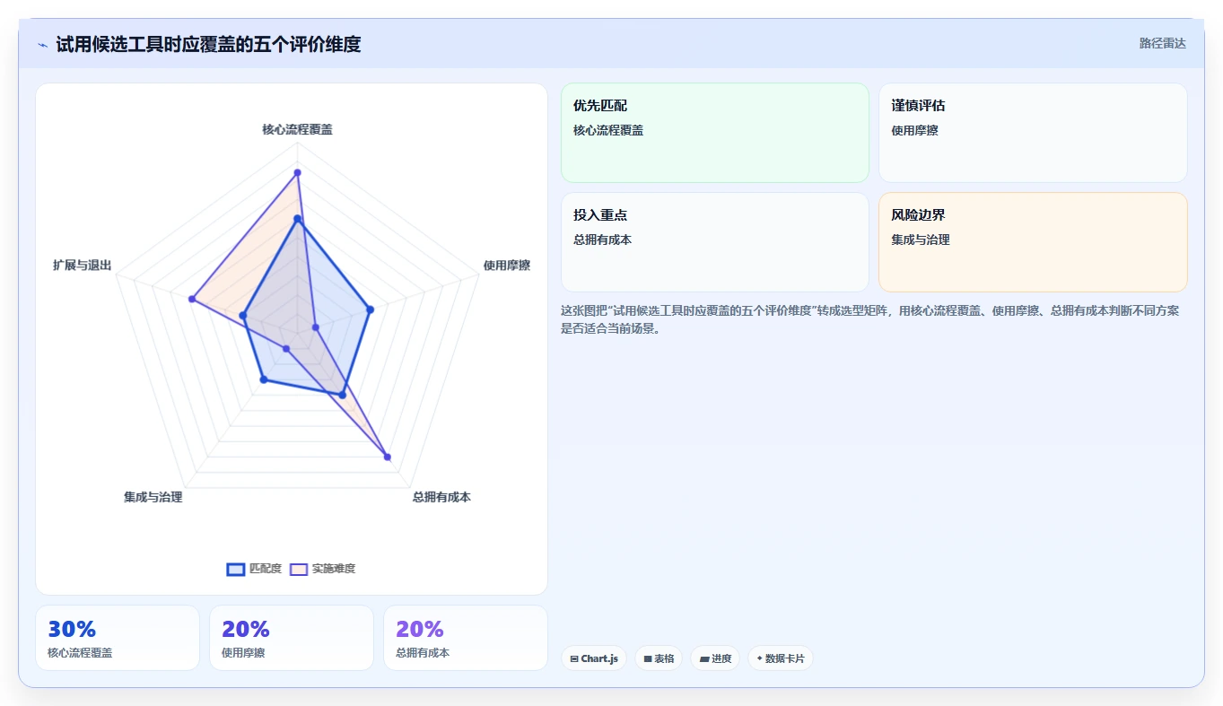Click the 表格 tag icon
This screenshot has width=1223, height=706.
tap(647, 658)
